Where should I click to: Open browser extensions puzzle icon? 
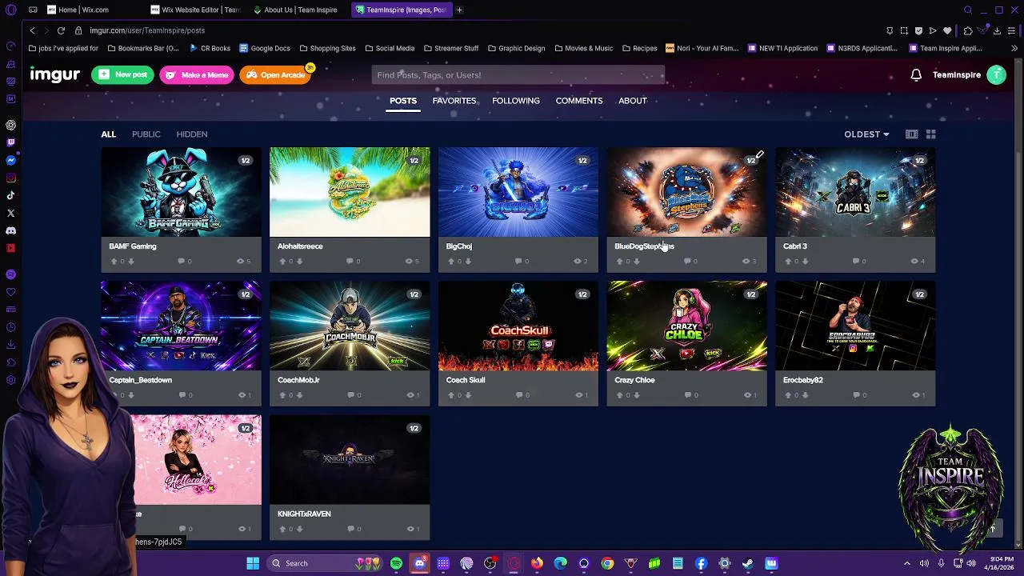point(967,30)
